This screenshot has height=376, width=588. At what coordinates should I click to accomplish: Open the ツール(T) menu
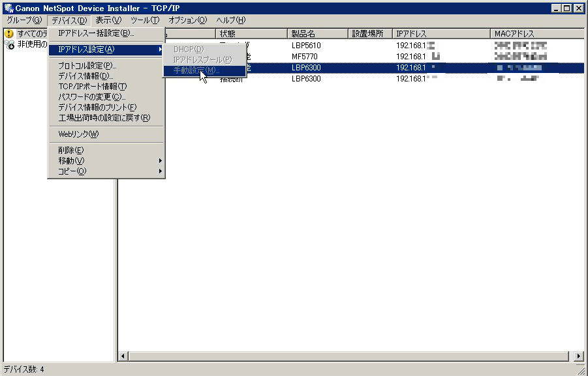(x=145, y=20)
